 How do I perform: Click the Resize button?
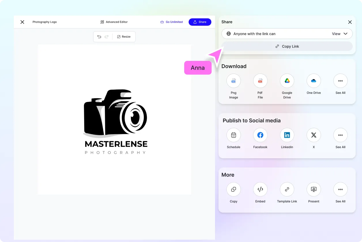124,37
